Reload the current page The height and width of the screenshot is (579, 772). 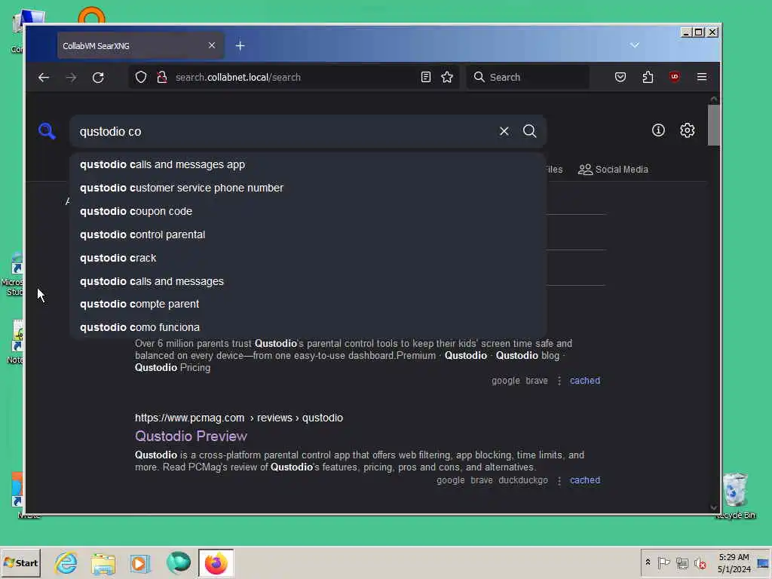coord(98,78)
